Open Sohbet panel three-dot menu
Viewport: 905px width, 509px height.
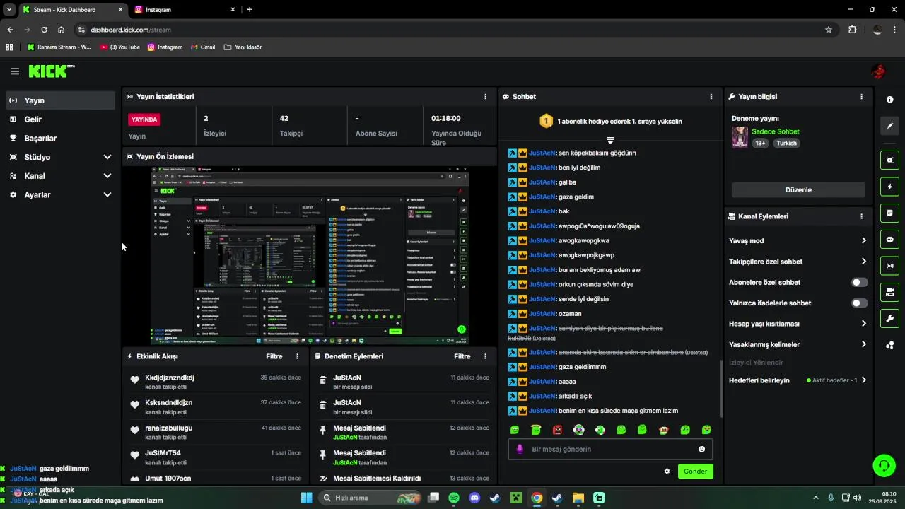tap(711, 97)
